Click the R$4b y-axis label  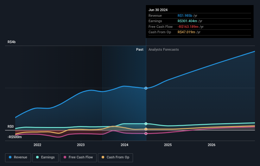pyautogui.click(x=12, y=42)
